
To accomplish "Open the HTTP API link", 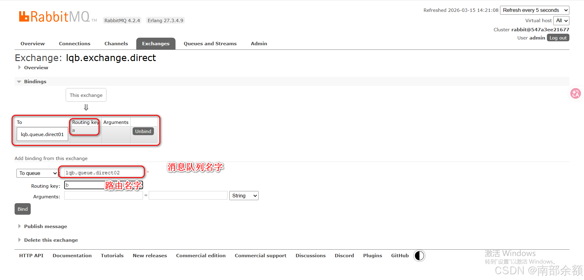I will pos(31,256).
